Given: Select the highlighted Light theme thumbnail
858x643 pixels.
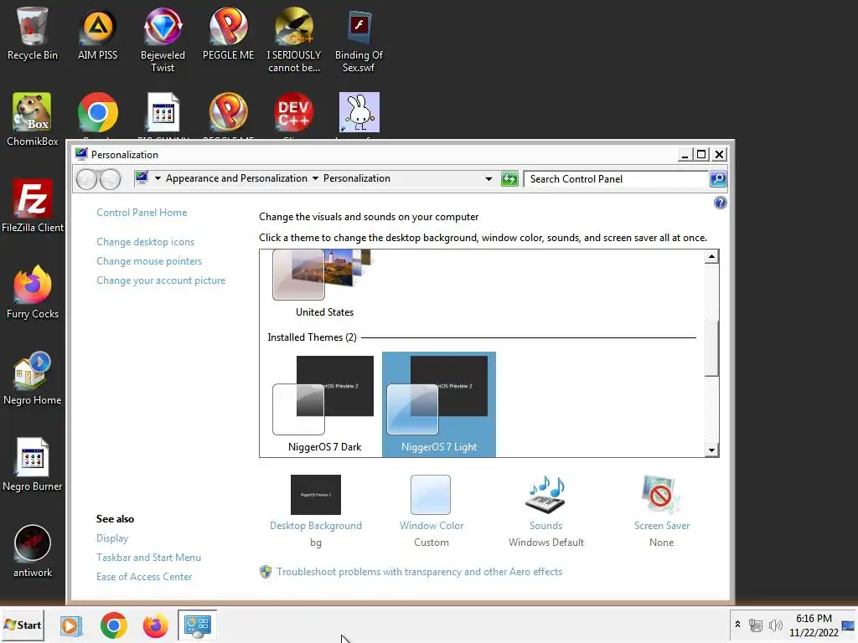Looking at the screenshot, I should pos(439,404).
